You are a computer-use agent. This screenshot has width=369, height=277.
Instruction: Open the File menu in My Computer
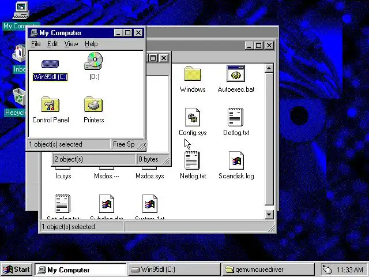click(36, 44)
